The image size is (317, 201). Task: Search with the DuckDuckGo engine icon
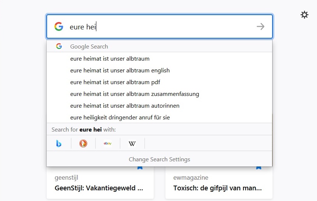pos(83,143)
